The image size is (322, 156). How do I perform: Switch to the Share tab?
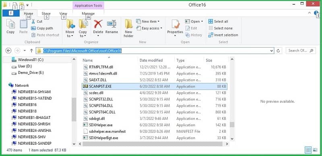(46, 14)
